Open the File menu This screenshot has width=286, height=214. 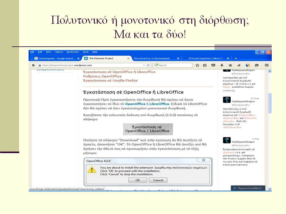pos(32,52)
